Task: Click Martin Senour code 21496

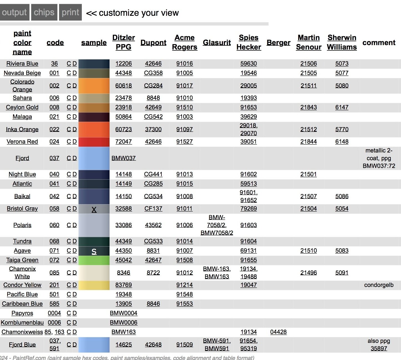Action: pyautogui.click(x=308, y=273)
